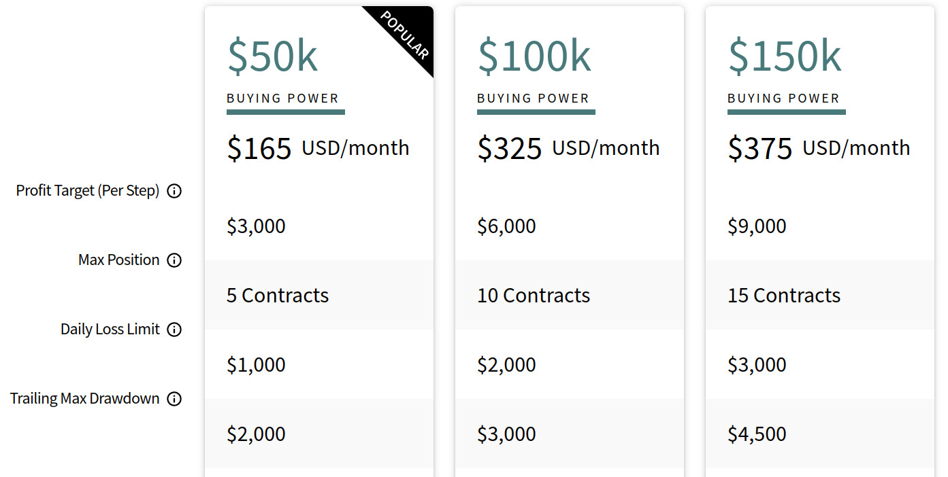The width and height of the screenshot is (948, 477).
Task: Click the Profit Target info icon
Action: [174, 191]
